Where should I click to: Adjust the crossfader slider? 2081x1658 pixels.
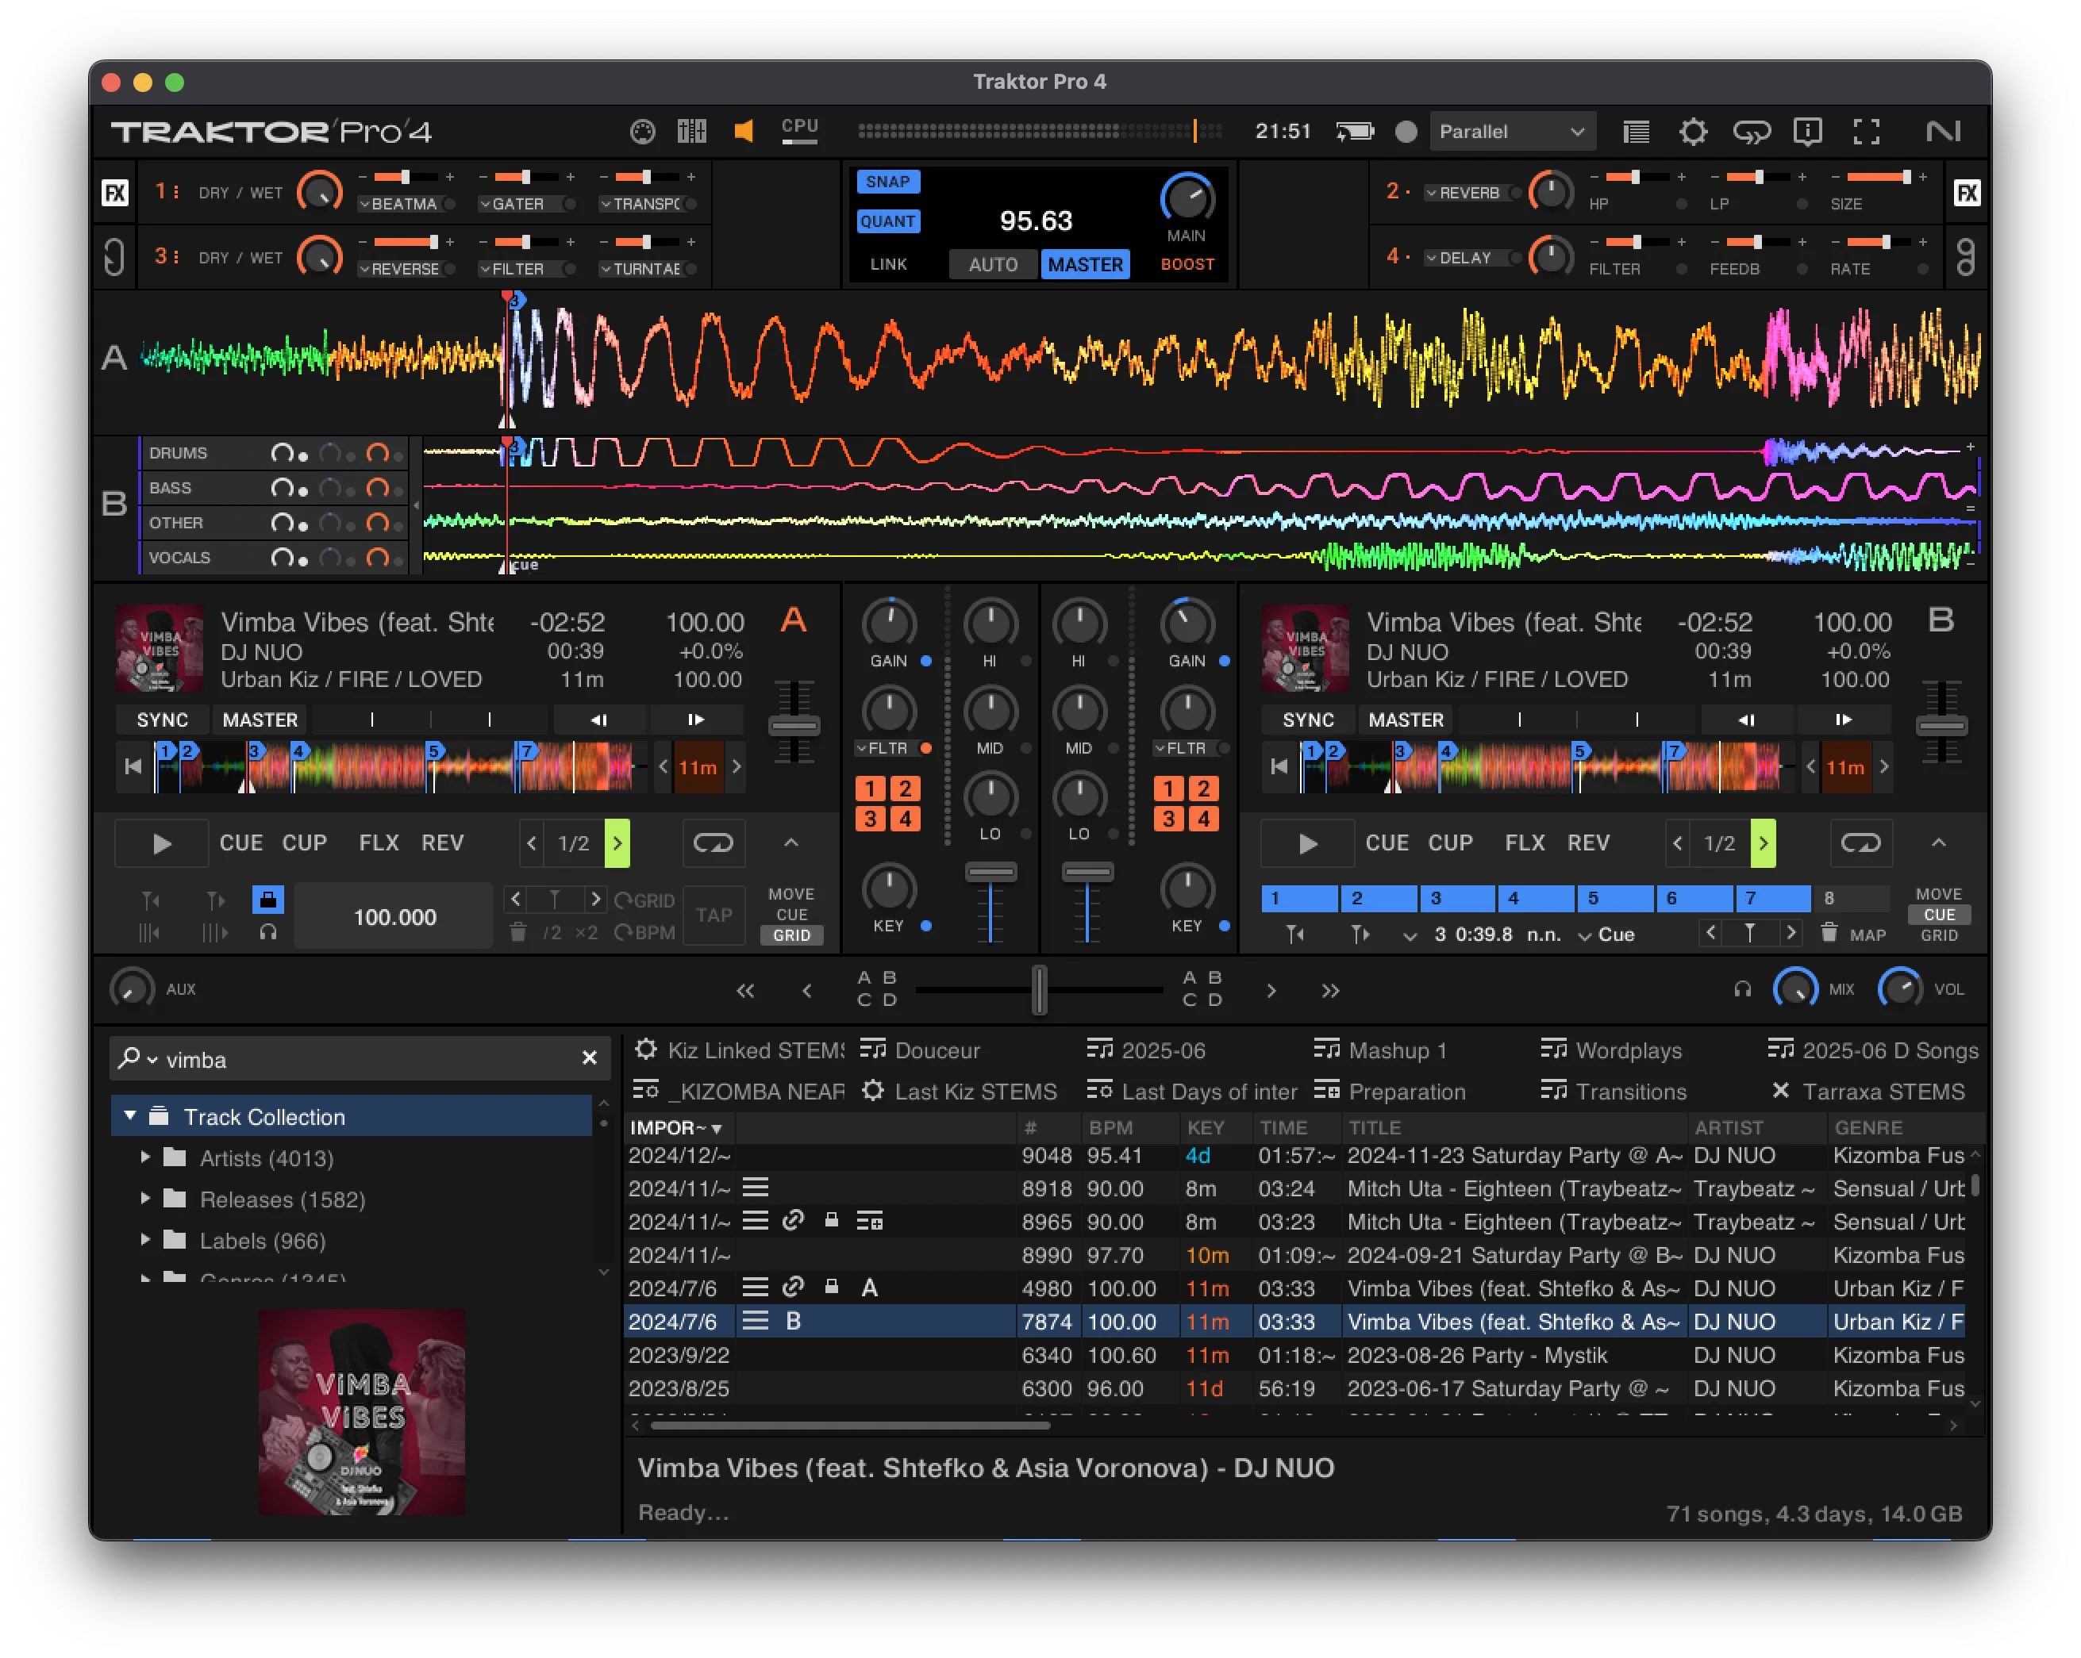coord(1039,989)
